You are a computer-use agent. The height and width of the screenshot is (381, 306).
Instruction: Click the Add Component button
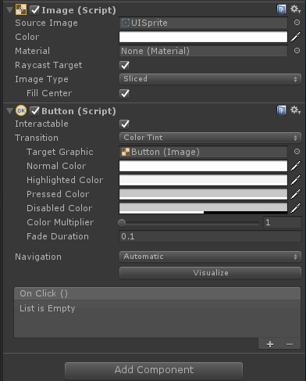[x=154, y=370]
